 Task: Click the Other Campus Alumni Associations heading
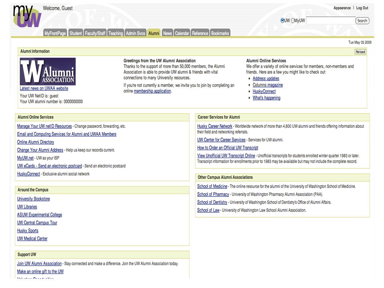[x=225, y=177]
